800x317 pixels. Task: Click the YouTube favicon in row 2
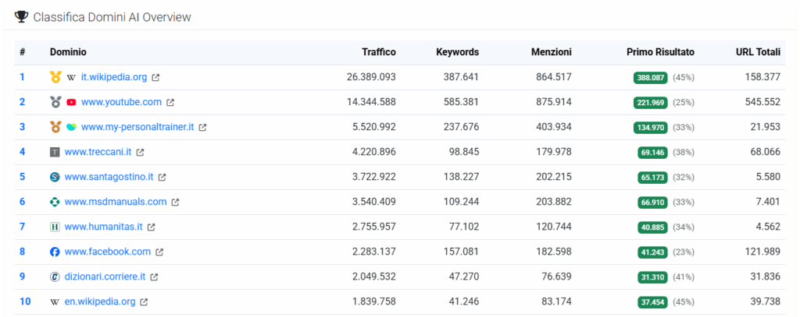[x=71, y=102]
